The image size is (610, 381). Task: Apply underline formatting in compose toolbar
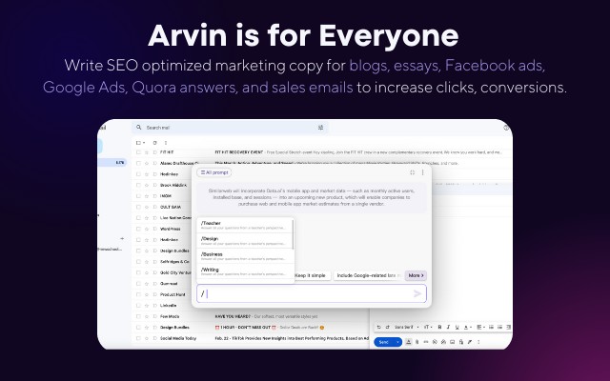457,327
